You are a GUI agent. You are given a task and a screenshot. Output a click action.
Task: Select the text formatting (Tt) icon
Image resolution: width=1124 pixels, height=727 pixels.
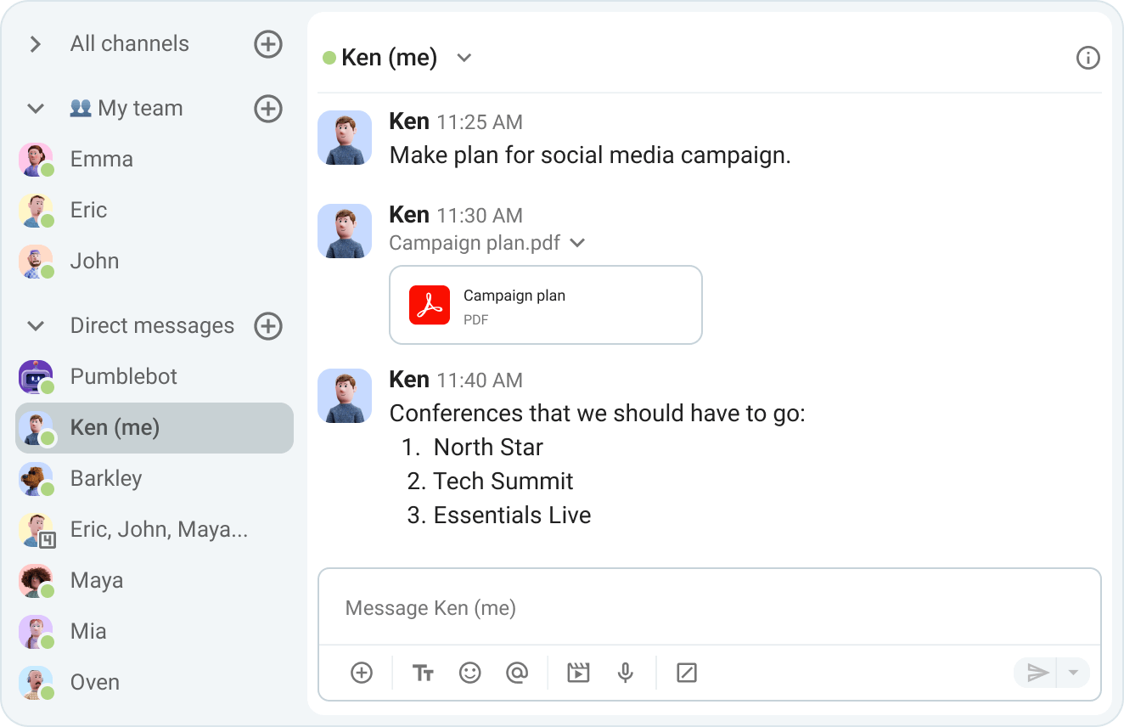tap(423, 673)
